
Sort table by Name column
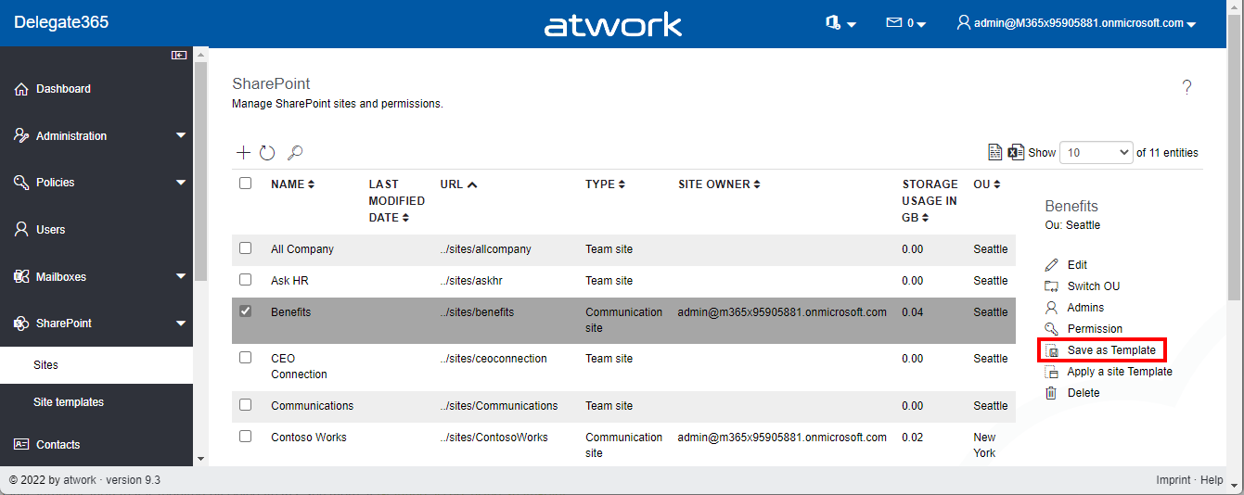(292, 184)
